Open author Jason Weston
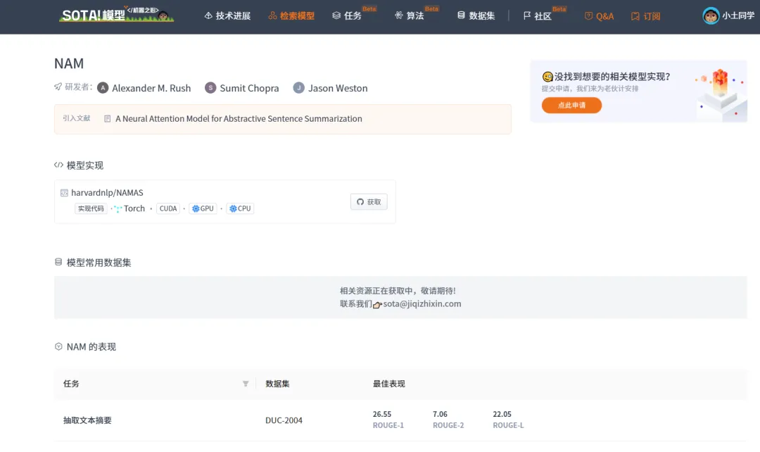Viewport: 760px width, 452px height. (x=338, y=88)
